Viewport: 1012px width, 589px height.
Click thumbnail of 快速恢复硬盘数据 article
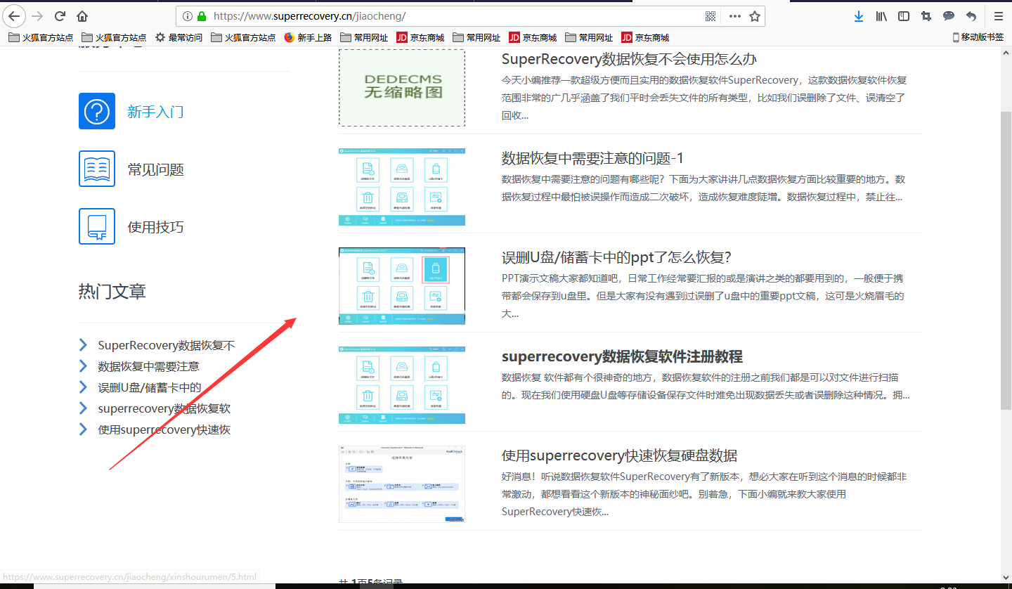pyautogui.click(x=402, y=484)
